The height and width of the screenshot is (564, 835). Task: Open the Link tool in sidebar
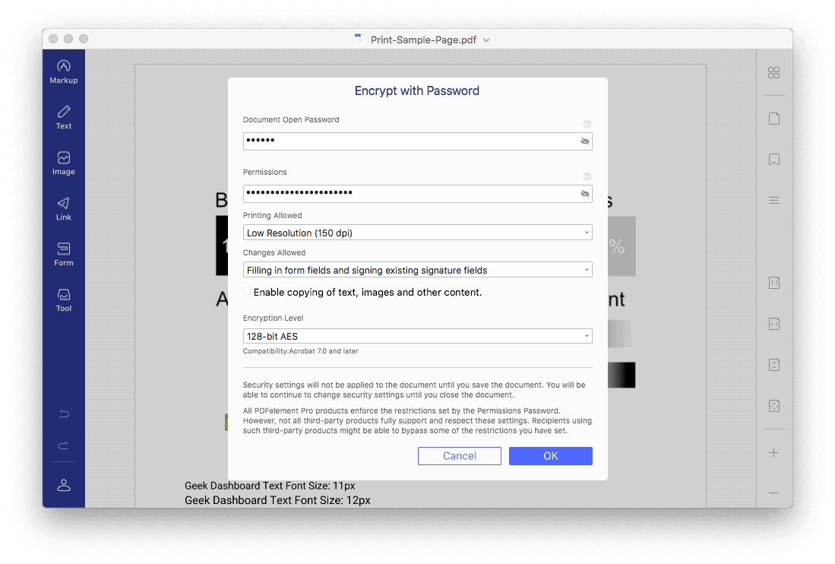pos(64,208)
